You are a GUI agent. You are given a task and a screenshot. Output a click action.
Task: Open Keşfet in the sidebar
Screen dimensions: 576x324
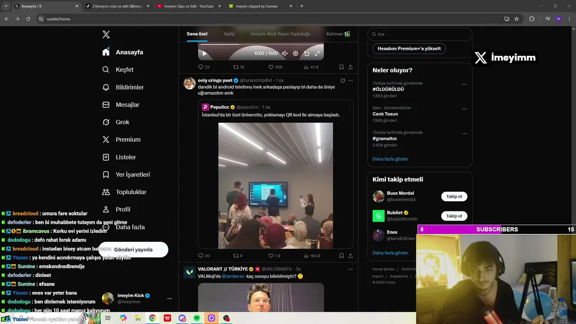(x=118, y=70)
